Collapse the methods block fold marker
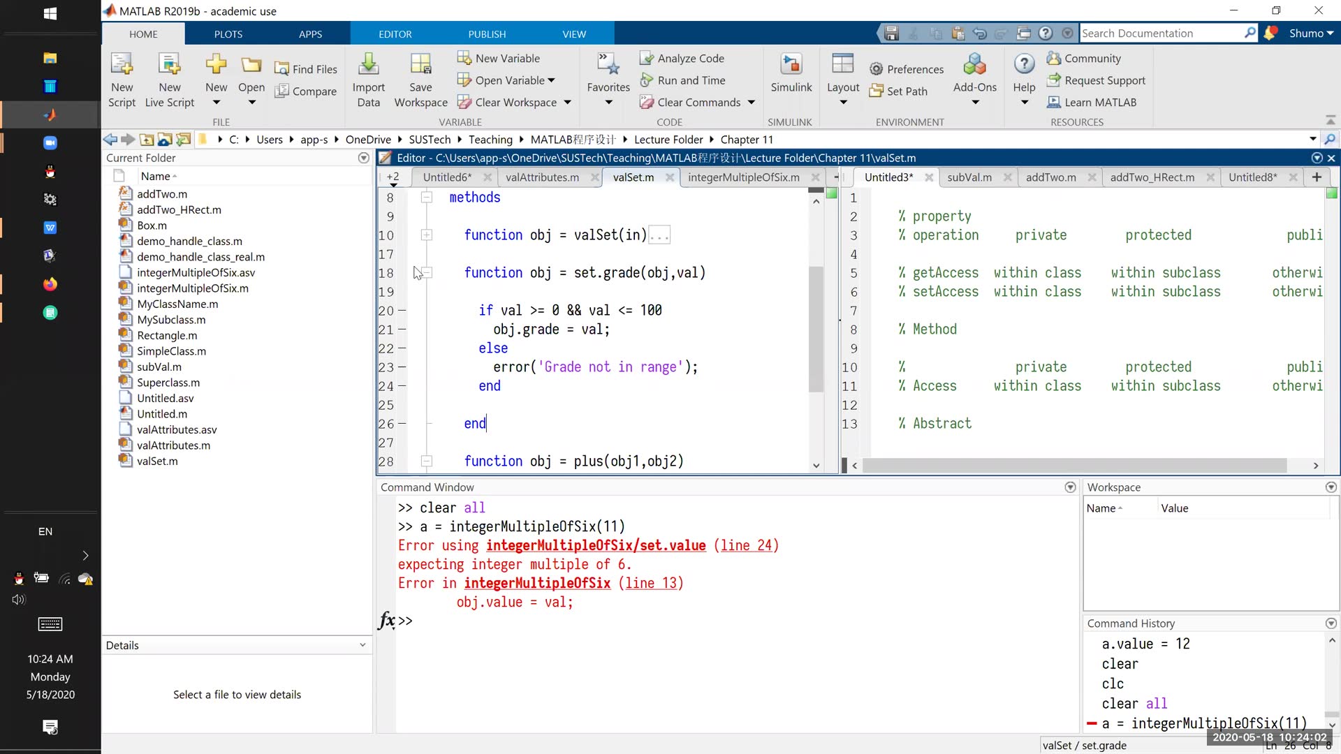The image size is (1341, 754). coord(427,198)
